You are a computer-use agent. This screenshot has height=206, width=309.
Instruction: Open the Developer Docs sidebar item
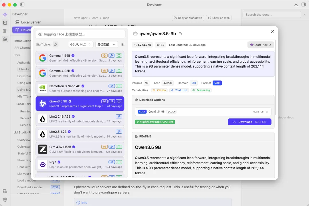(22, 30)
